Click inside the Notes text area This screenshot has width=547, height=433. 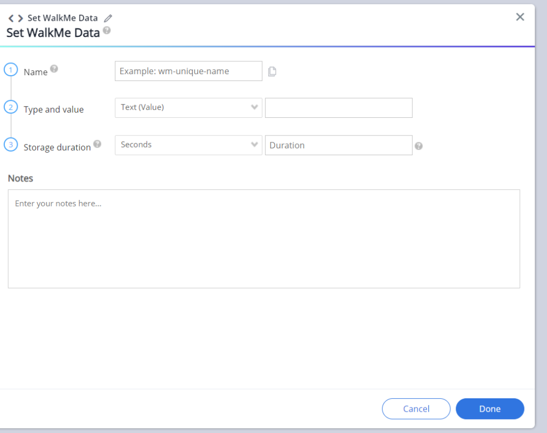[x=264, y=239]
